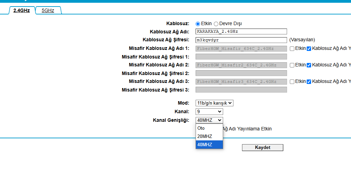The height and width of the screenshot is (171, 351).
Task: Click Misafir Kablosuz Ağ Şifresi 1 field
Action: coord(241,56)
